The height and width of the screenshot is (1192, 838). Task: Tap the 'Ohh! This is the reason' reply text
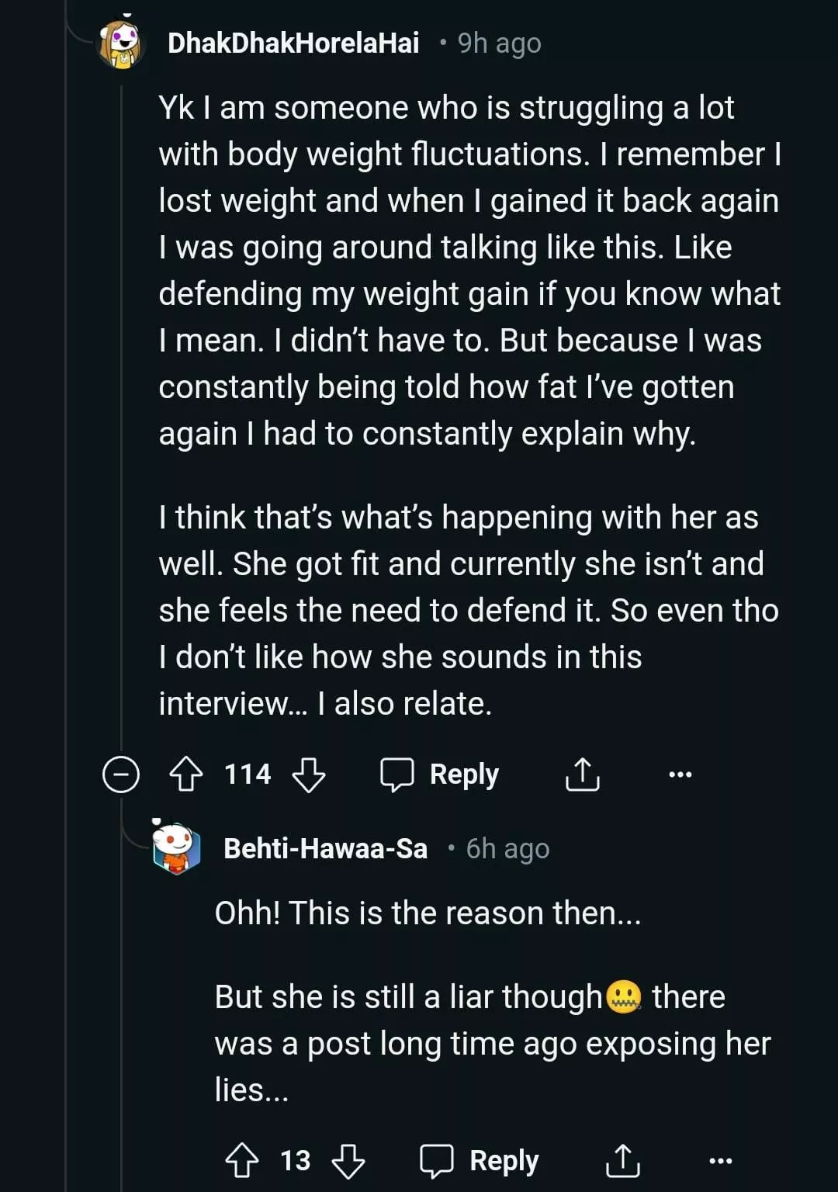(428, 913)
